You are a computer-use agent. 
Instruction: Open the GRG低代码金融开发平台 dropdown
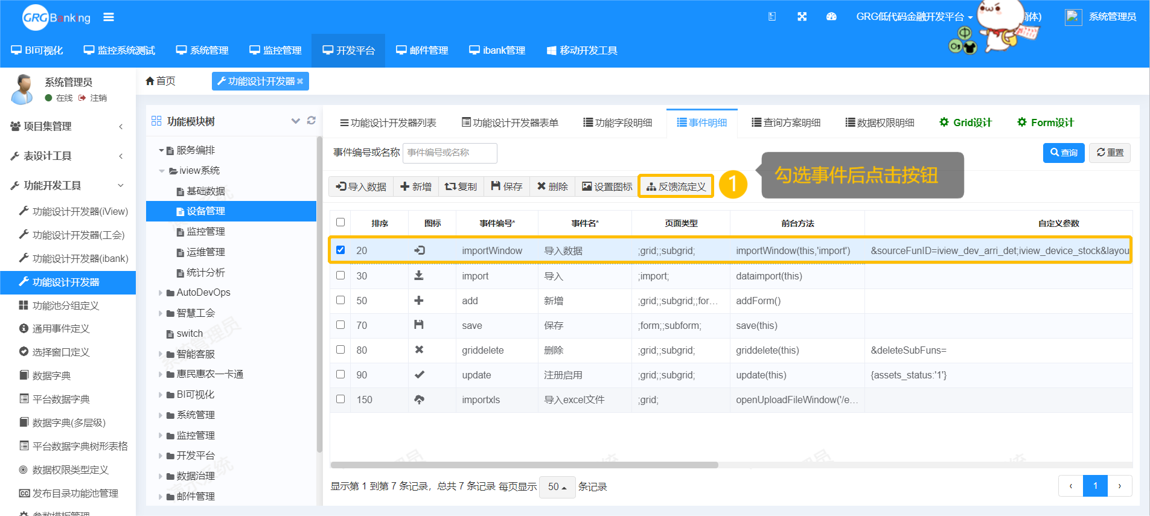[914, 17]
